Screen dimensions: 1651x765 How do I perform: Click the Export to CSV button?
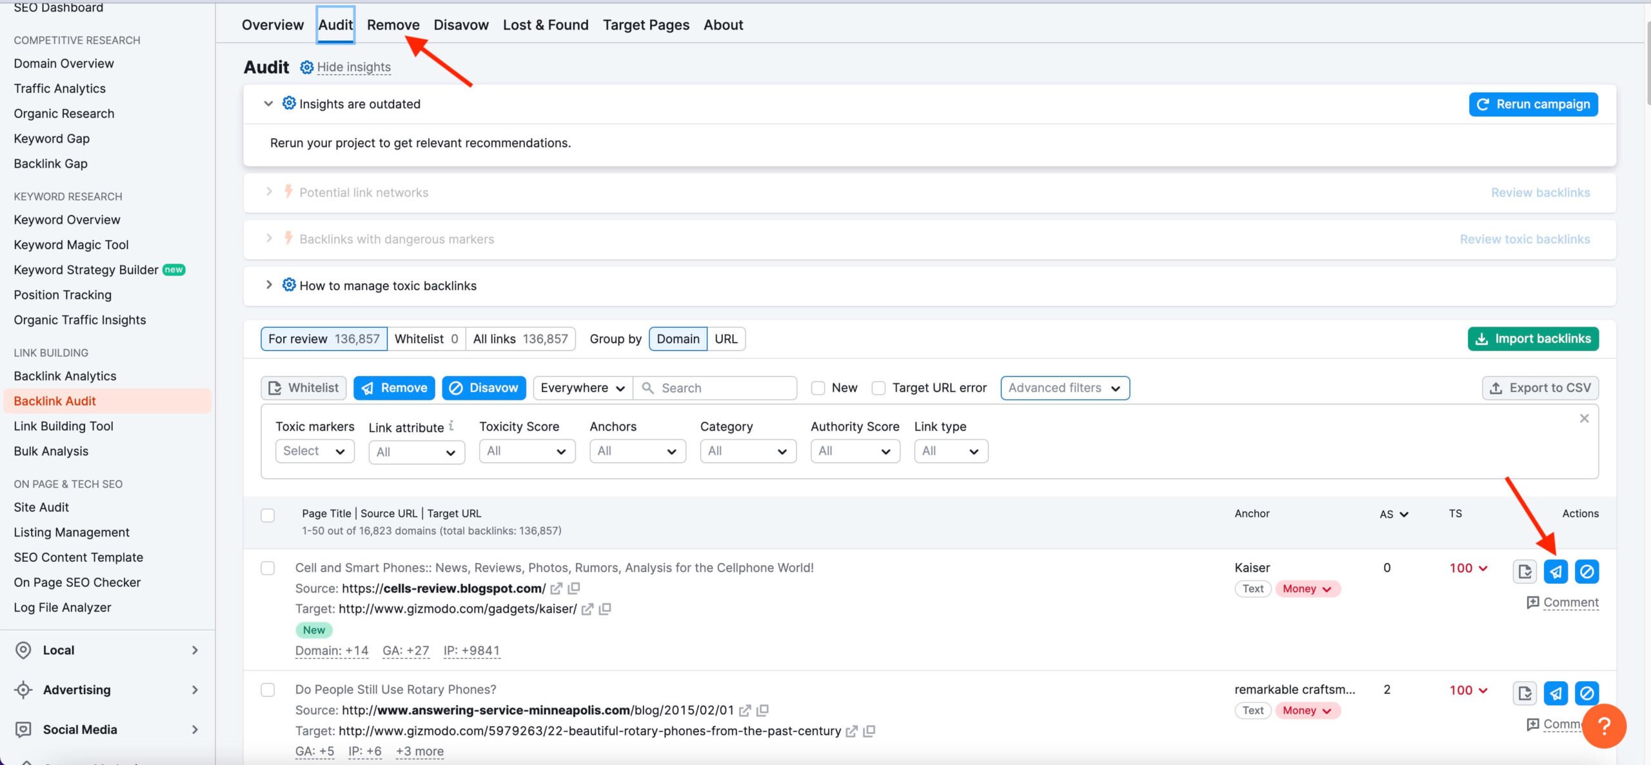click(x=1541, y=388)
